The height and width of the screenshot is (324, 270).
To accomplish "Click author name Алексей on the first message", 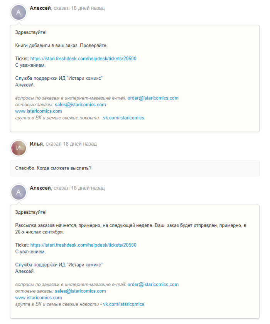I will pyautogui.click(x=40, y=8).
